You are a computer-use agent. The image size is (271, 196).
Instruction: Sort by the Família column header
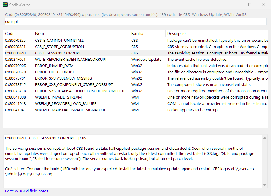(x=147, y=33)
